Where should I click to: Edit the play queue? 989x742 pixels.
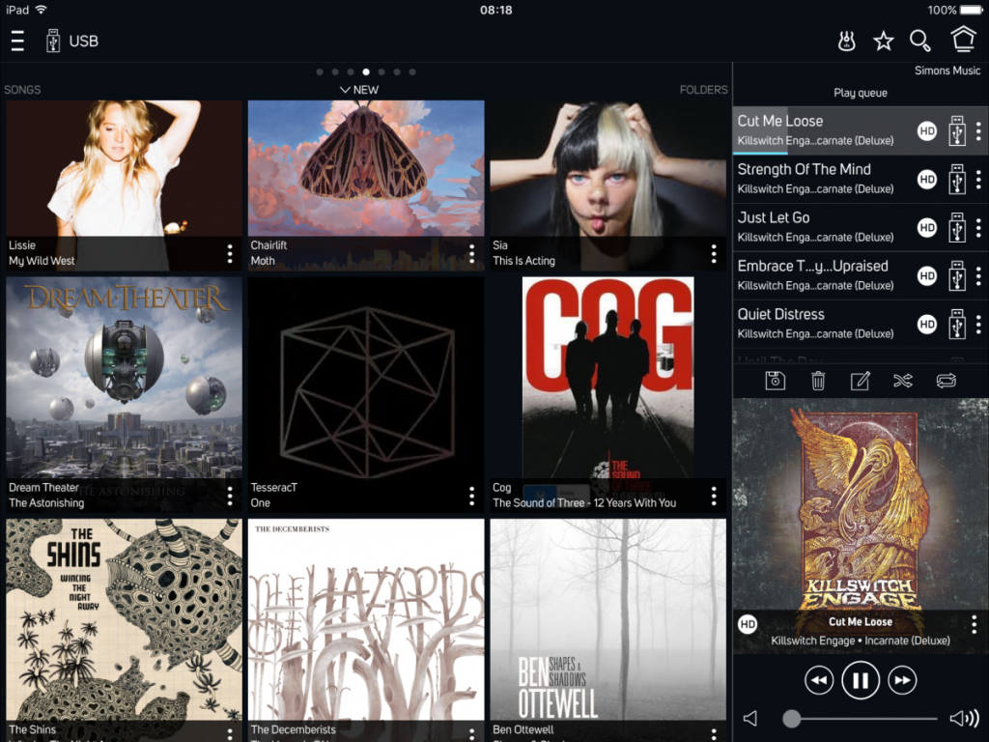coord(860,381)
